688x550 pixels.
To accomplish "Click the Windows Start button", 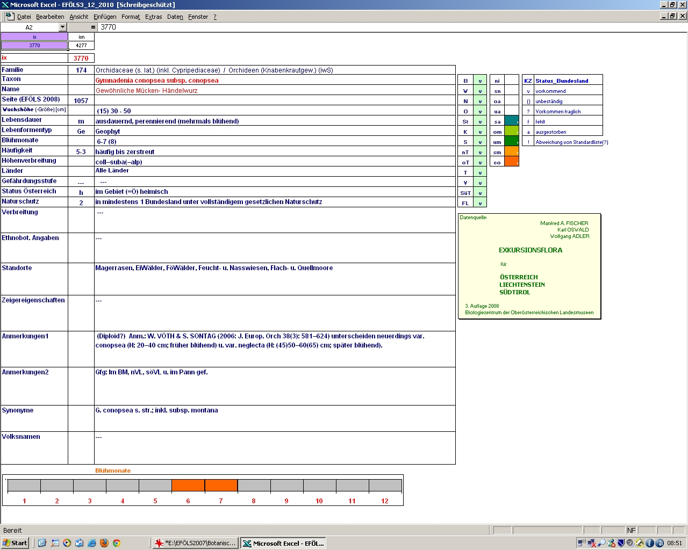I will point(15,543).
